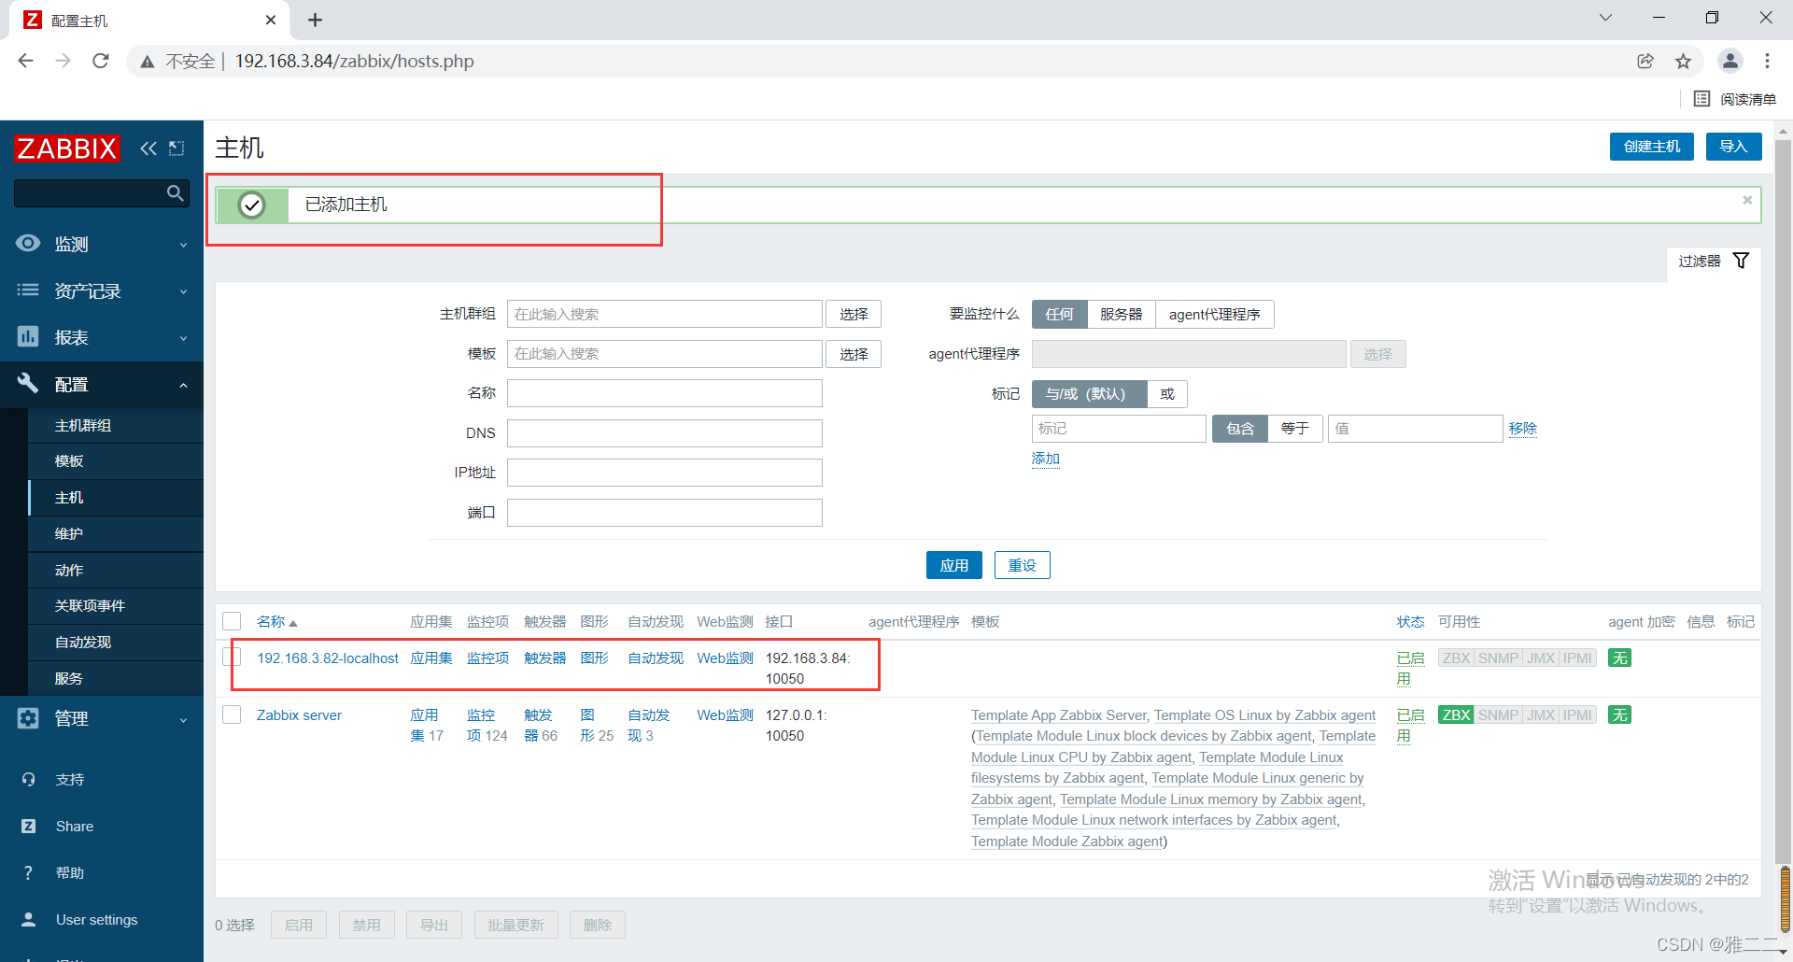Image resolution: width=1793 pixels, height=962 pixels.
Task: Click the sidebar hide toggle icon
Action: pyautogui.click(x=176, y=148)
